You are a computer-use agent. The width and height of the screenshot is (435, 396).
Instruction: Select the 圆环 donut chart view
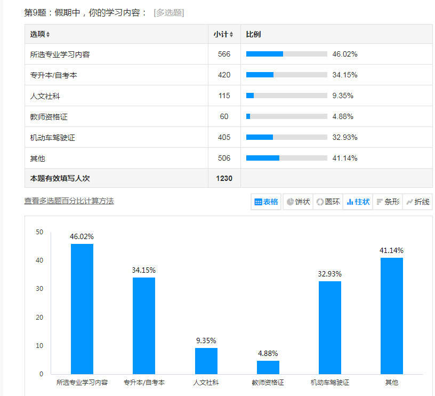tap(328, 202)
